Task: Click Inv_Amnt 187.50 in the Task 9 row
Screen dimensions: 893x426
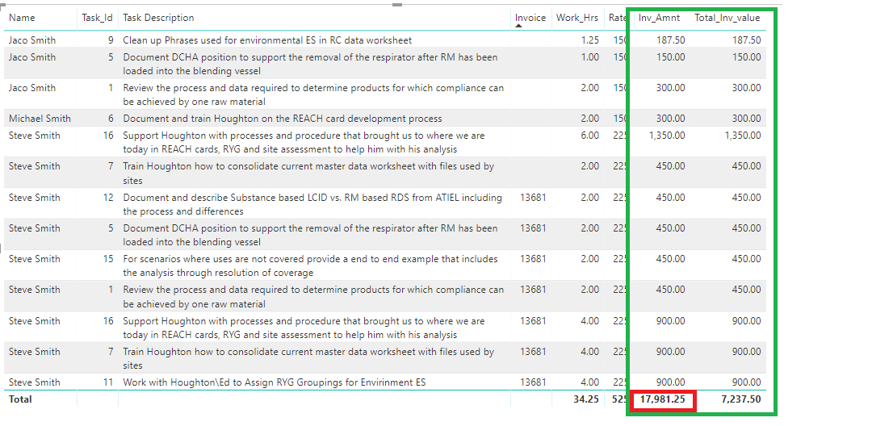Action: click(671, 40)
